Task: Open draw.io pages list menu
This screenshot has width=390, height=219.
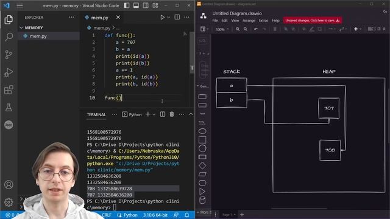Action: pyautogui.click(x=216, y=214)
